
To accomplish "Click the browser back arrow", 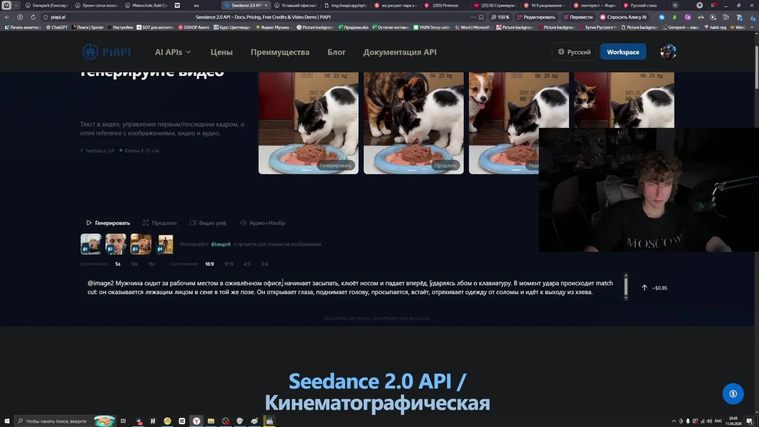I will (8, 17).
